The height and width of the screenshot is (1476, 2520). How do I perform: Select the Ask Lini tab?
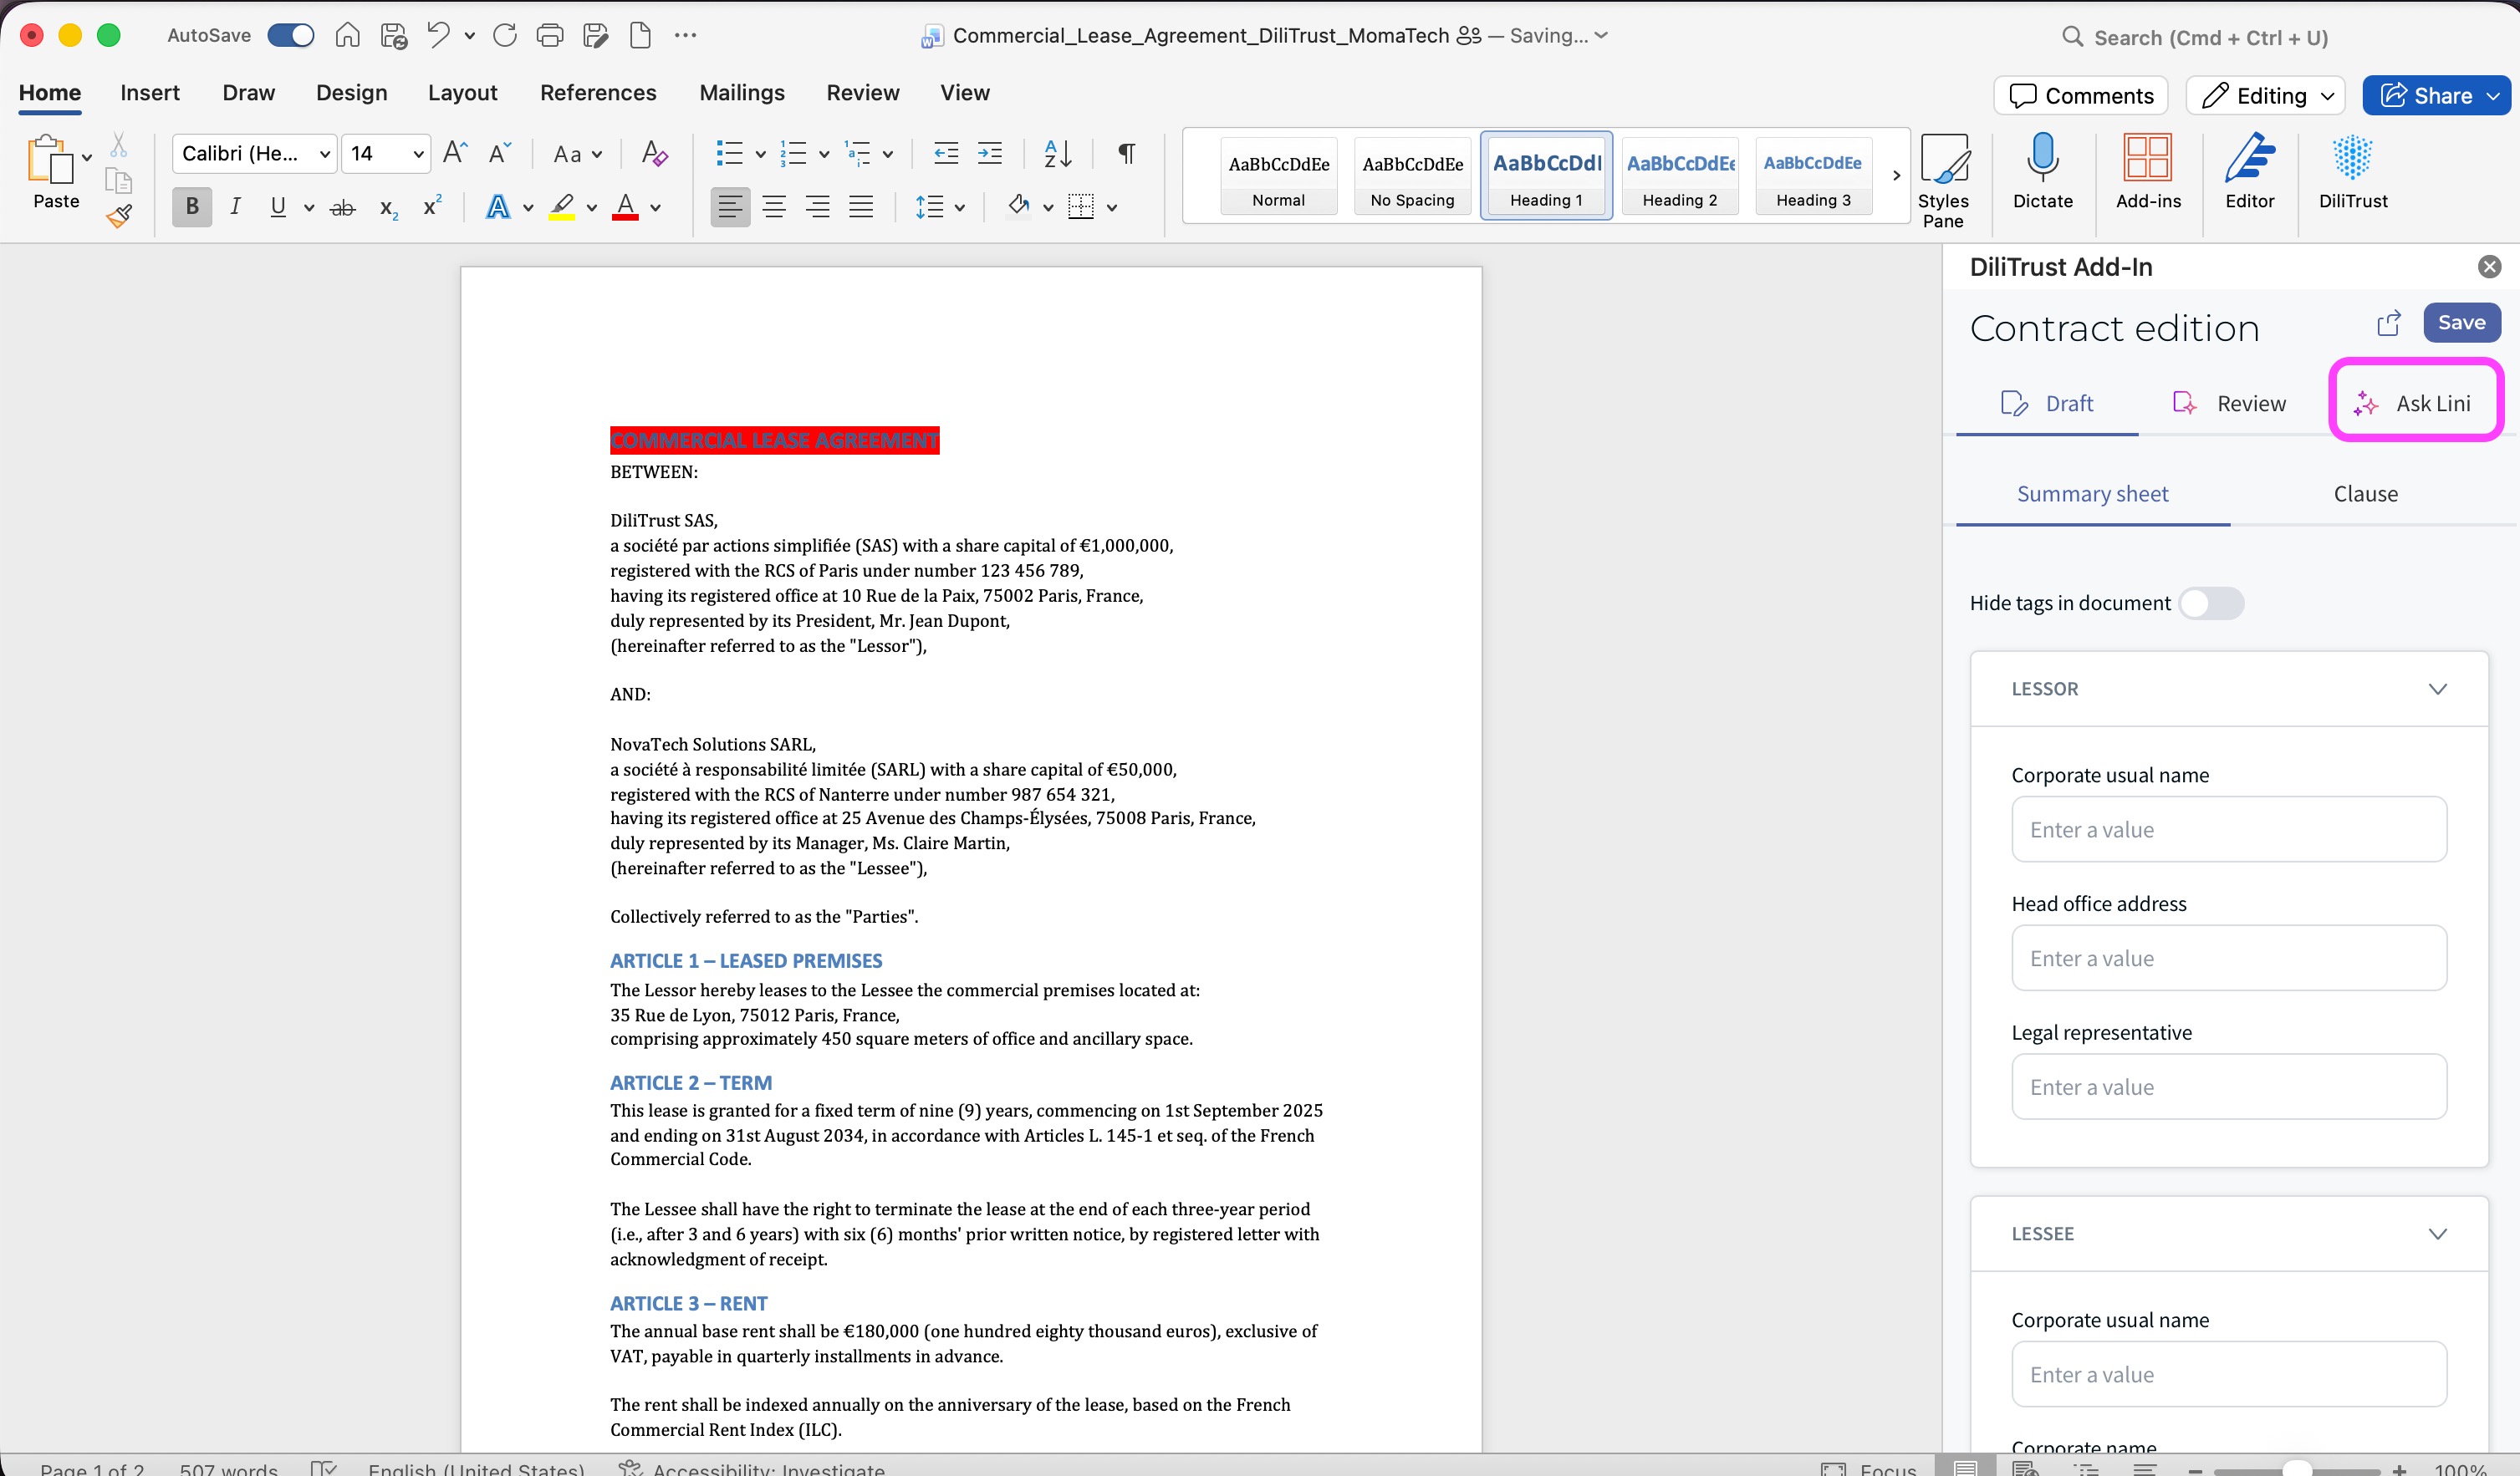pyautogui.click(x=2415, y=403)
